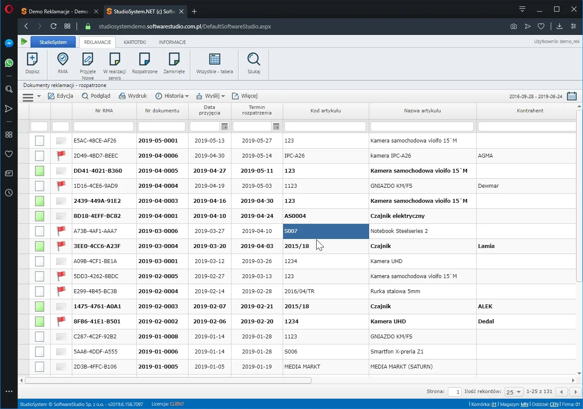
Task: Click the Więcej button
Action: pyautogui.click(x=245, y=96)
